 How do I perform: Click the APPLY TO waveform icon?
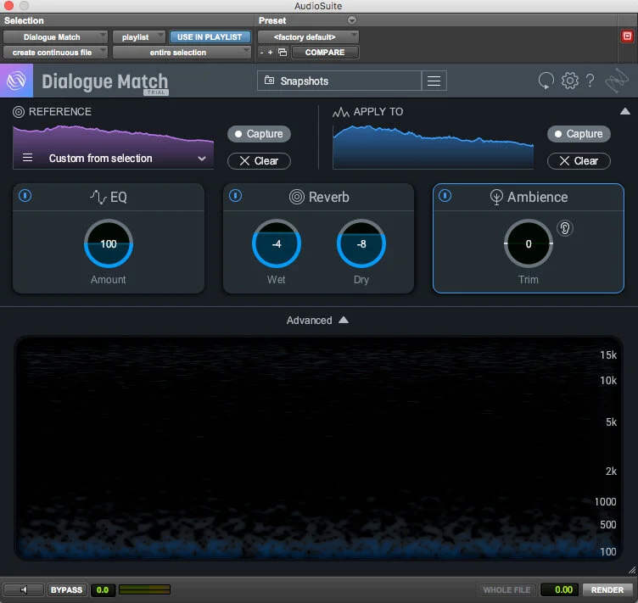(341, 112)
